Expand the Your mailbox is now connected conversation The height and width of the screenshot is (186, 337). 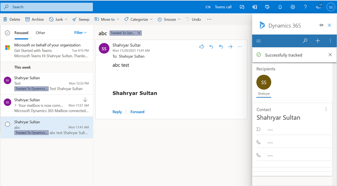tap(16, 106)
